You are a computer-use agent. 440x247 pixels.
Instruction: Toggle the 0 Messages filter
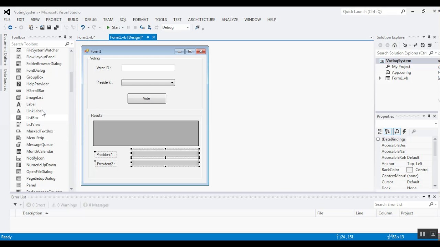coord(96,205)
